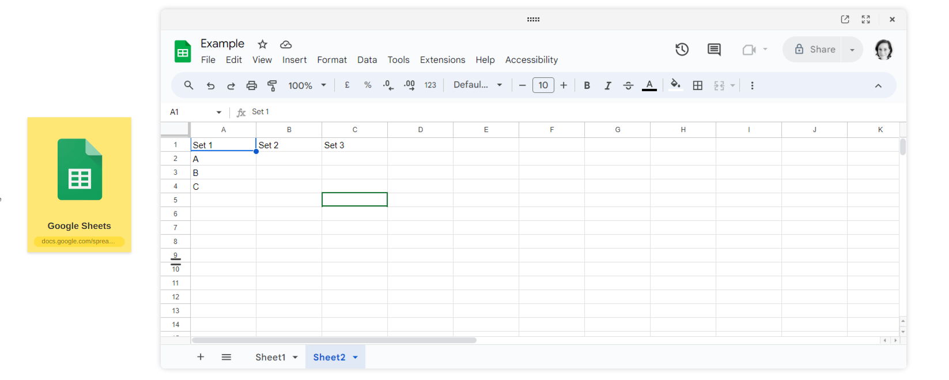Open version history clock icon
The height and width of the screenshot is (380, 949).
pos(682,50)
